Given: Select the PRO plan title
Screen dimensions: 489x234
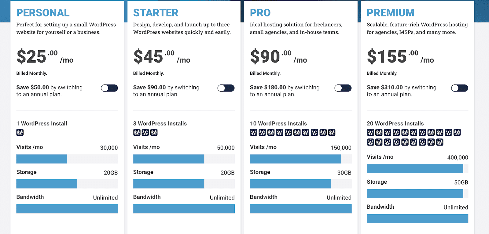Looking at the screenshot, I should (x=260, y=13).
